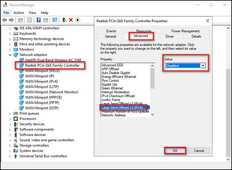Click the Print queues printer icon

[16, 113]
